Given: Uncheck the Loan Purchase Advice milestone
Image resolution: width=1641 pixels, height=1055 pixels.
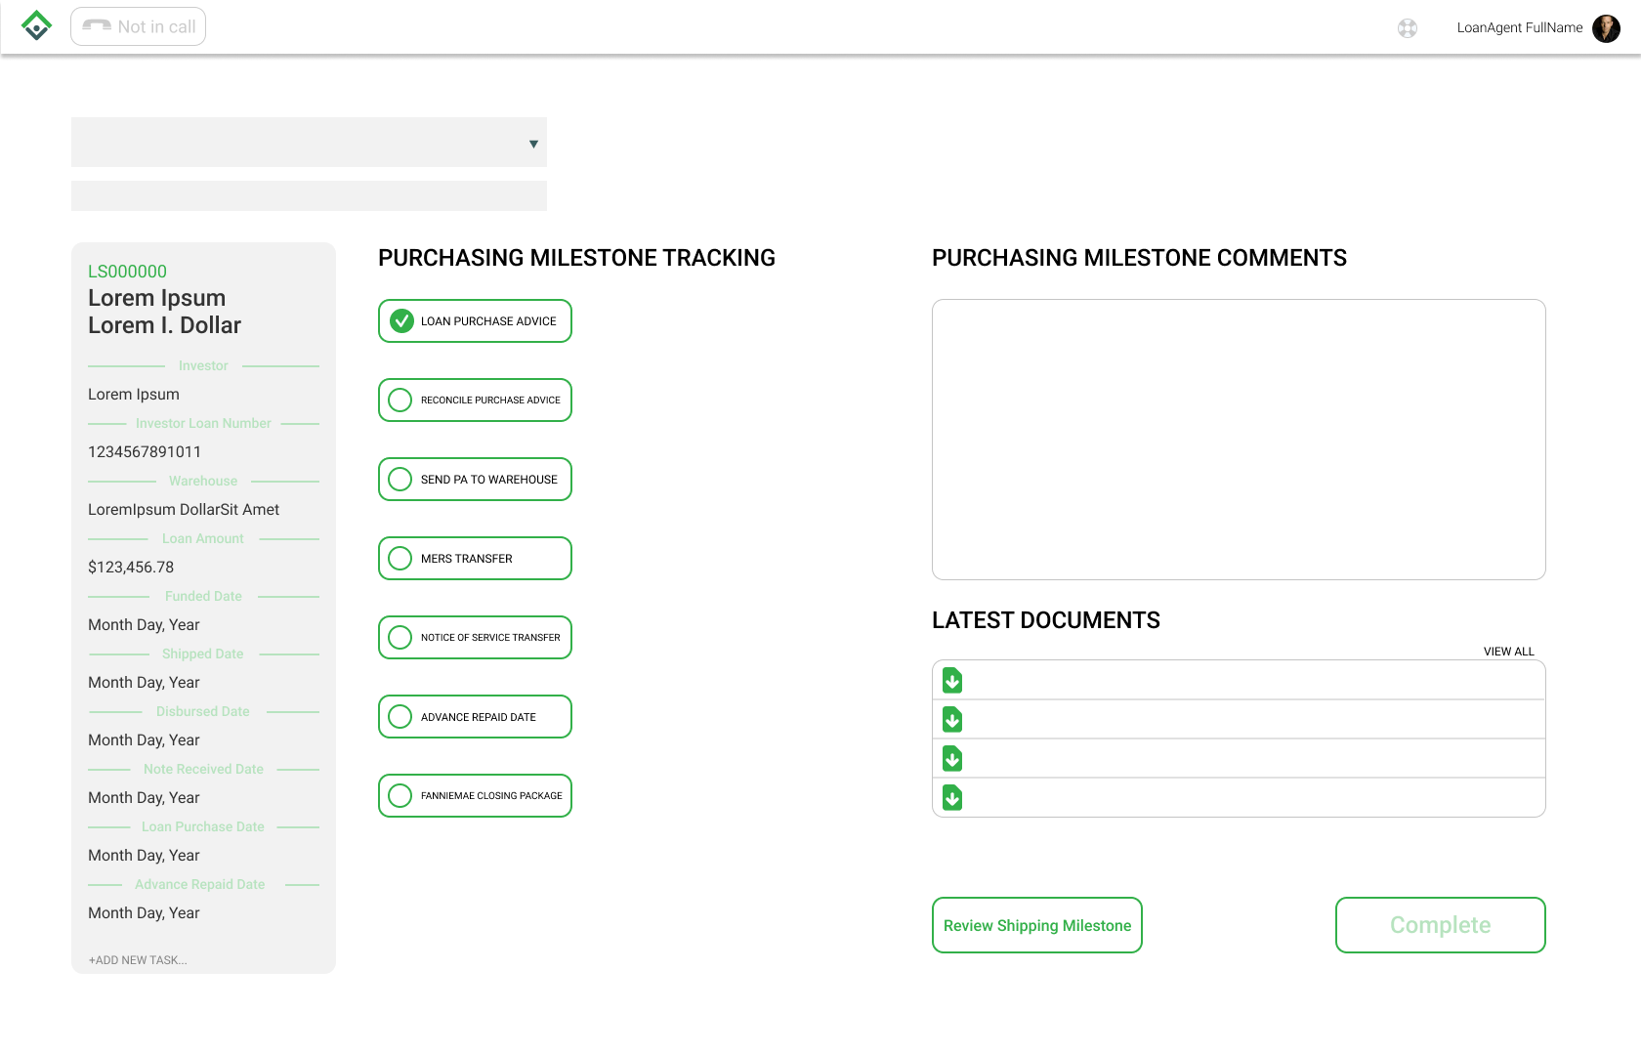Looking at the screenshot, I should coord(400,321).
